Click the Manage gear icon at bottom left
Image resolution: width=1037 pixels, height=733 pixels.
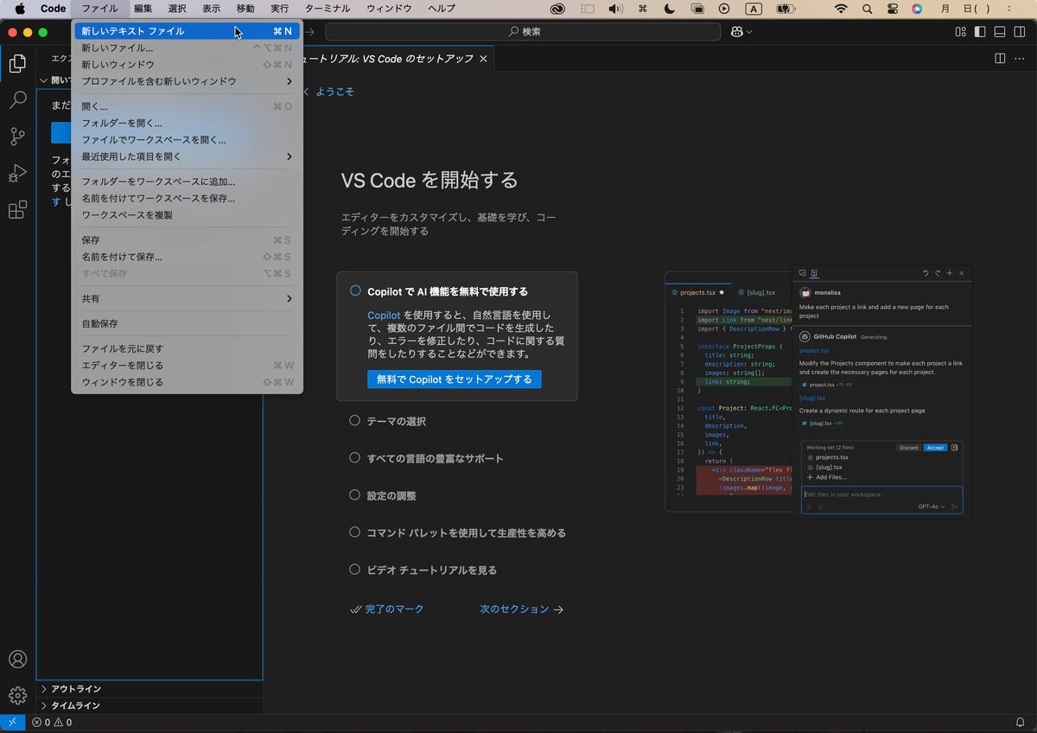[17, 695]
